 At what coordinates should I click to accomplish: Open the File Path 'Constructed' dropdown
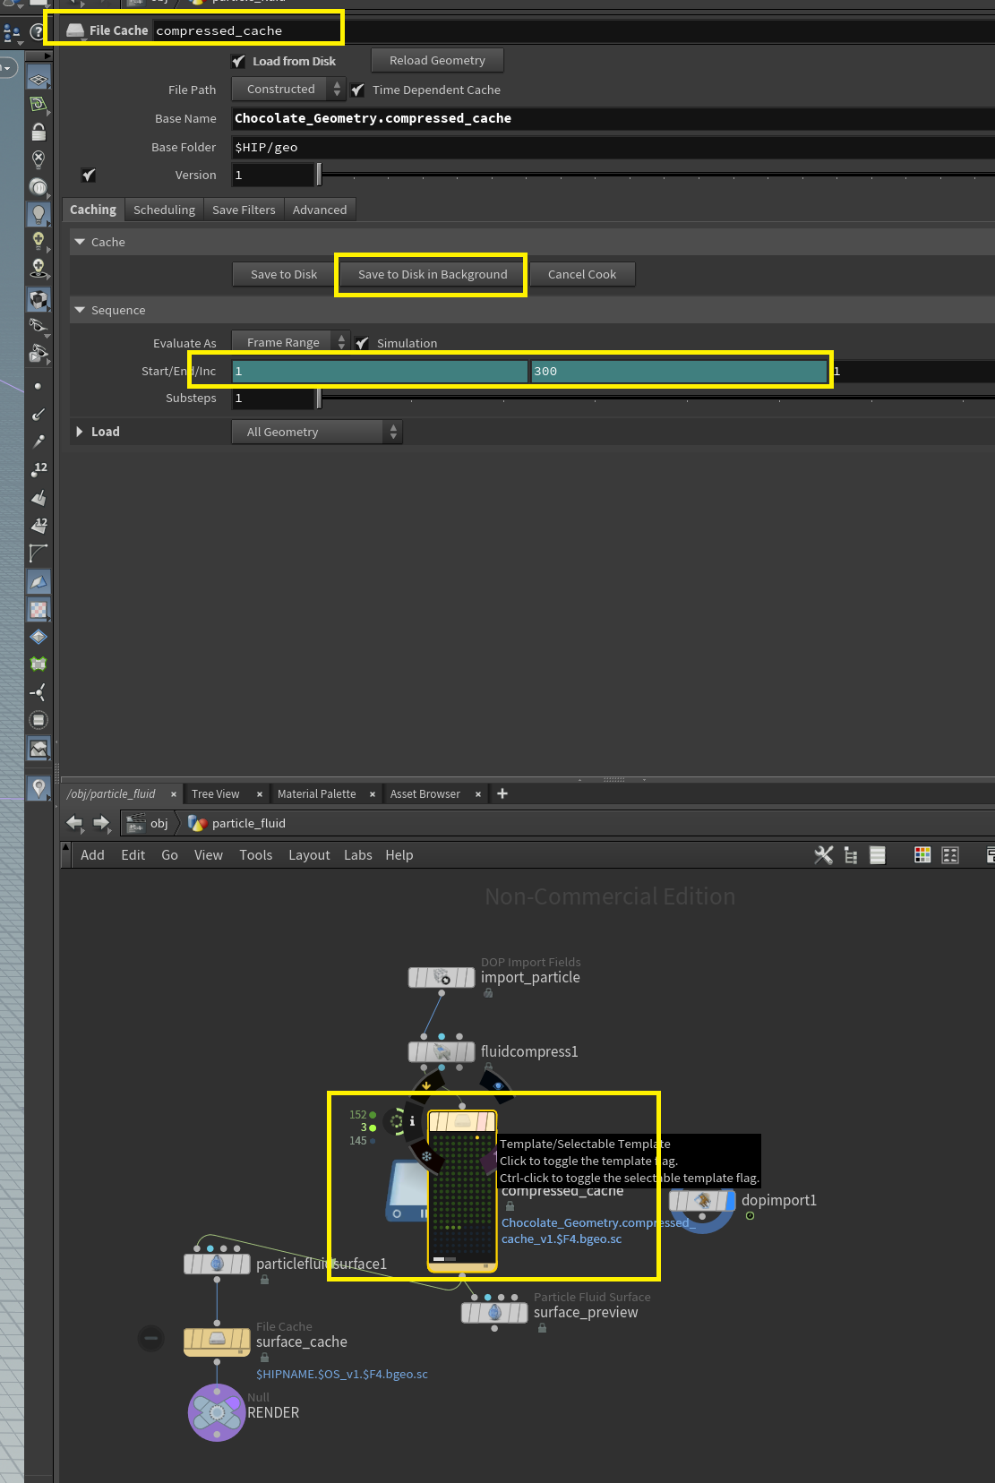288,89
